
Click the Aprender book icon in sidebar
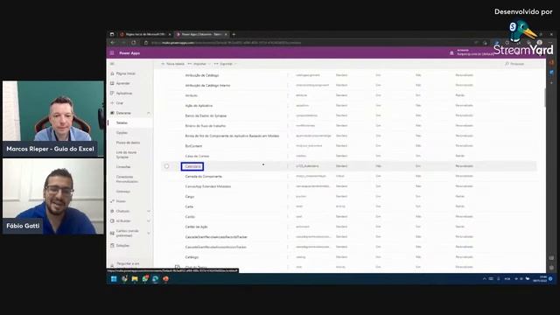pos(112,83)
